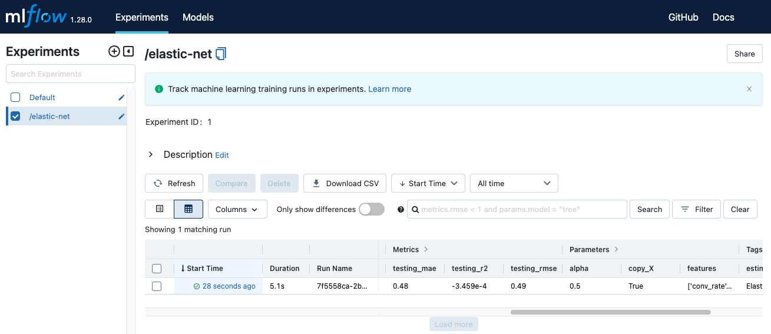Viewport: 771px width, 334px height.
Task: Click the Duration column header
Action: point(284,269)
